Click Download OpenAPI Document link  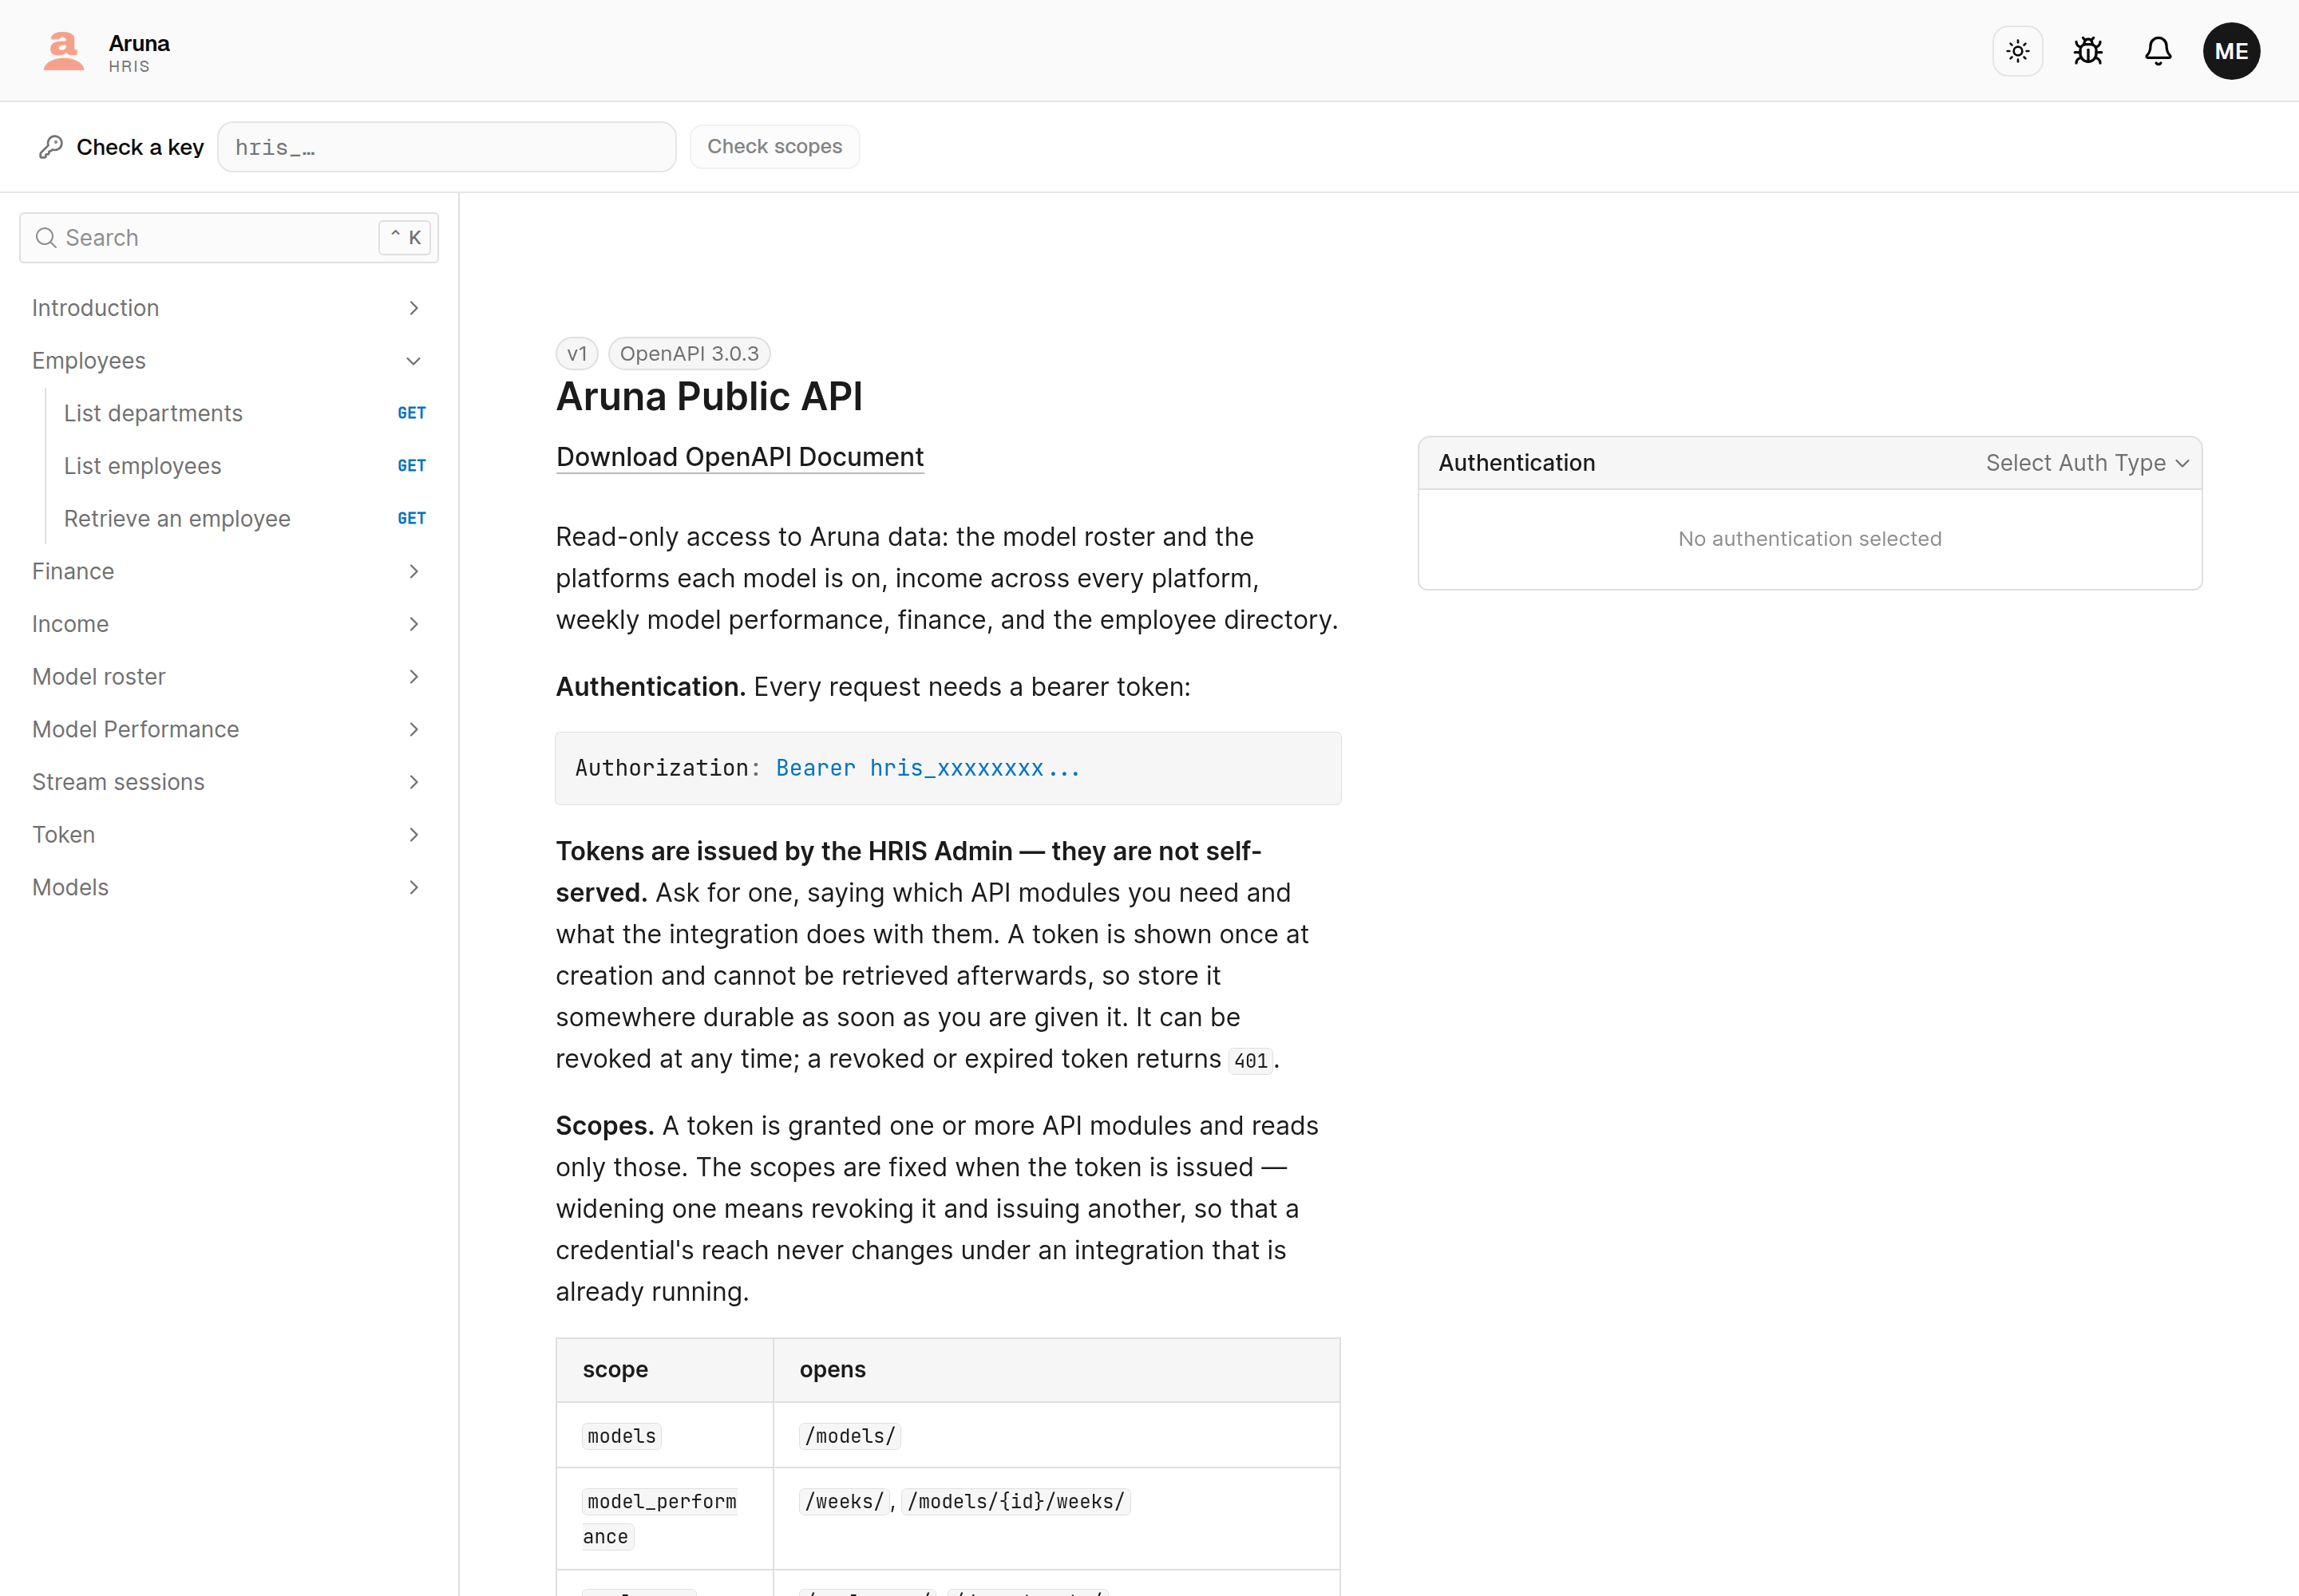pos(739,457)
